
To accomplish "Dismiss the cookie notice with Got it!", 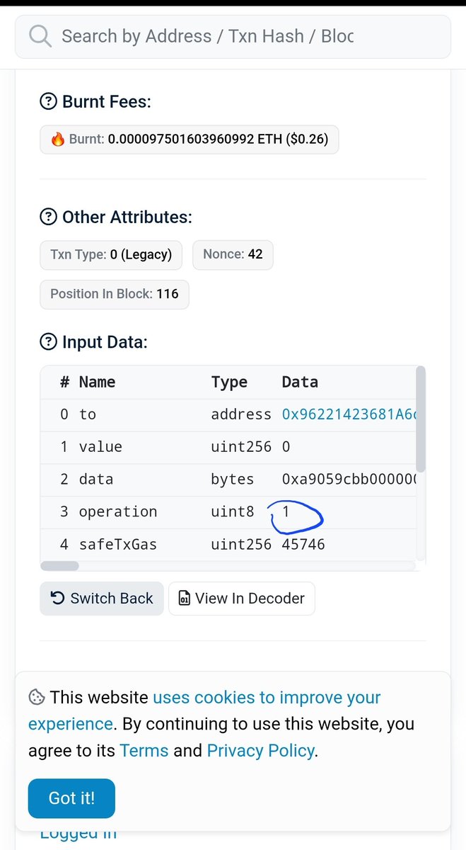I will coord(71,798).
